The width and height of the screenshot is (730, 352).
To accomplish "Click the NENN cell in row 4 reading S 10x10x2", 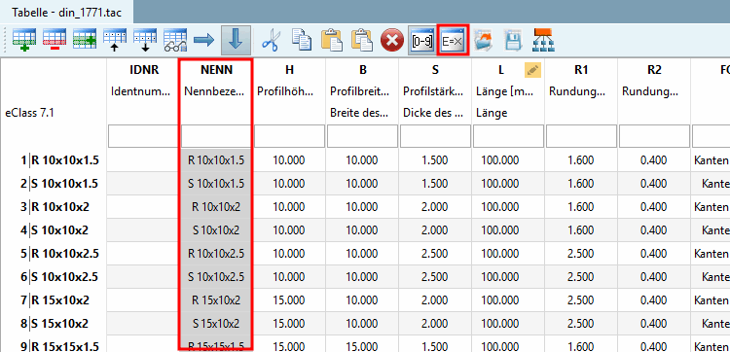I will point(216,230).
